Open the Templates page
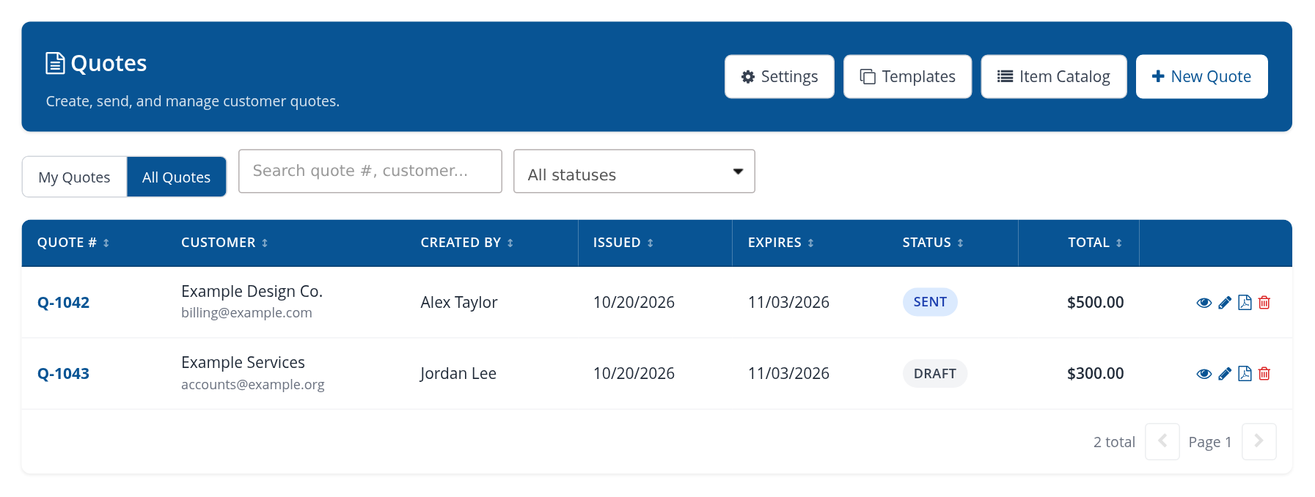This screenshot has width=1315, height=497. (907, 76)
